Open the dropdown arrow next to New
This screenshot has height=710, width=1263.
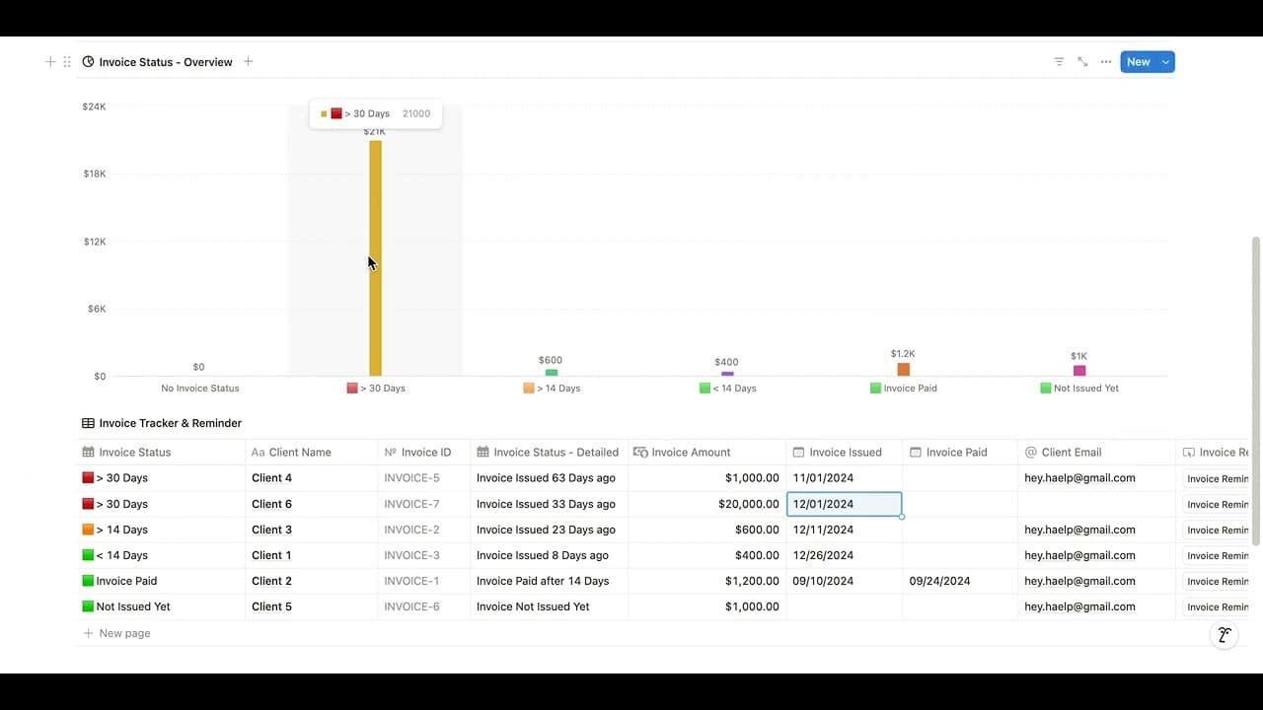1166,62
